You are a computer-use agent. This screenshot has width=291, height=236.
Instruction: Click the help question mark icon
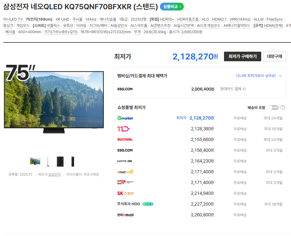coord(283,107)
